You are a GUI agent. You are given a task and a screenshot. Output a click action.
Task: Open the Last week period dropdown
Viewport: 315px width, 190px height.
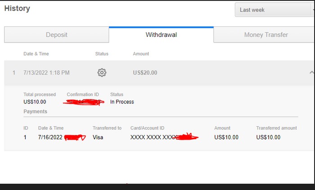tap(275, 9)
